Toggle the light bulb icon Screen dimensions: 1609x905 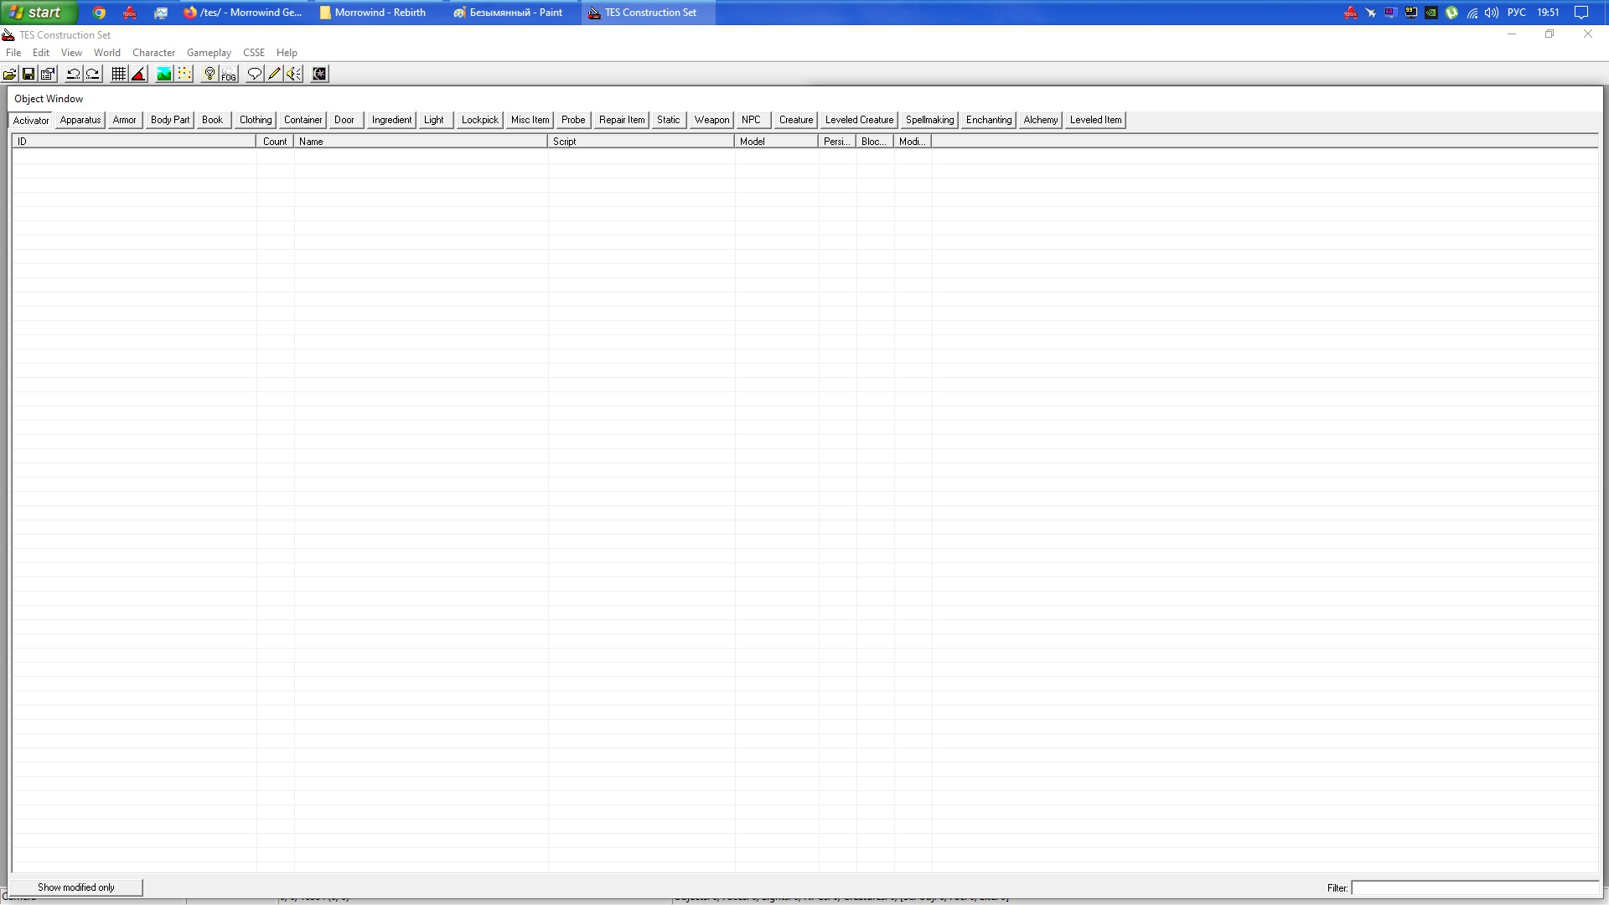click(x=210, y=75)
